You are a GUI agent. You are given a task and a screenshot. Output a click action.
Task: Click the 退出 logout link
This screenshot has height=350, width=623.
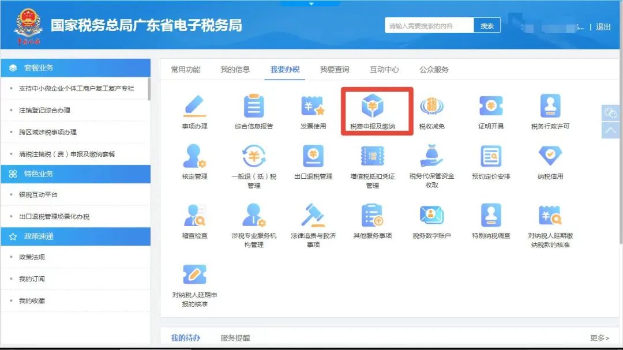603,27
